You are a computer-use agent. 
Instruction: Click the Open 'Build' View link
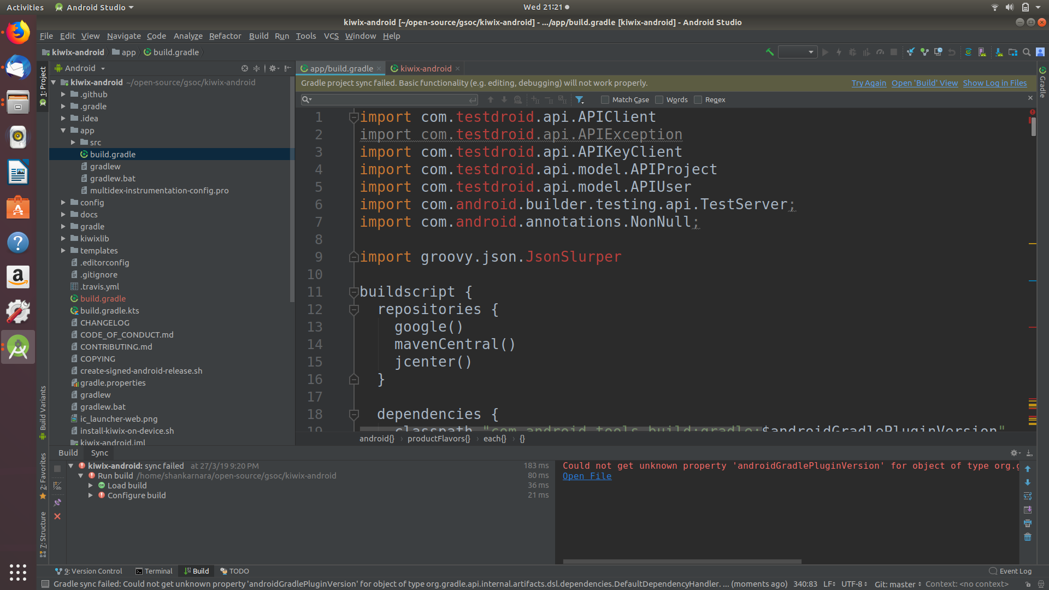click(924, 83)
